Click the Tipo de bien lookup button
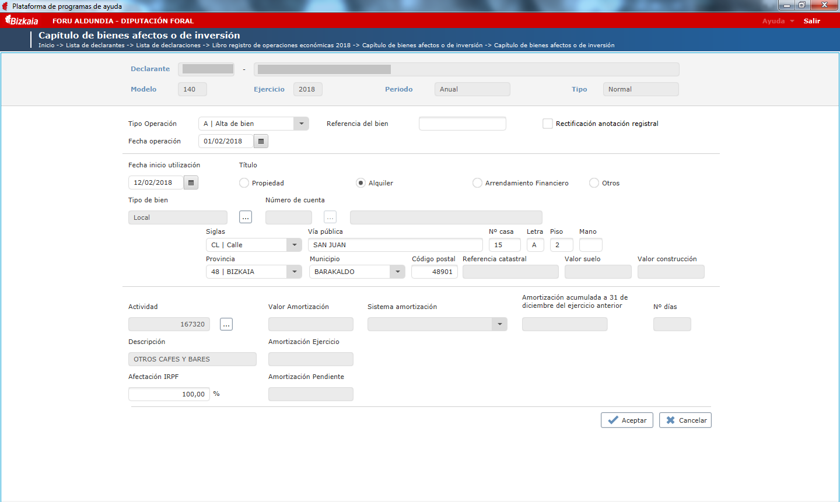 246,217
